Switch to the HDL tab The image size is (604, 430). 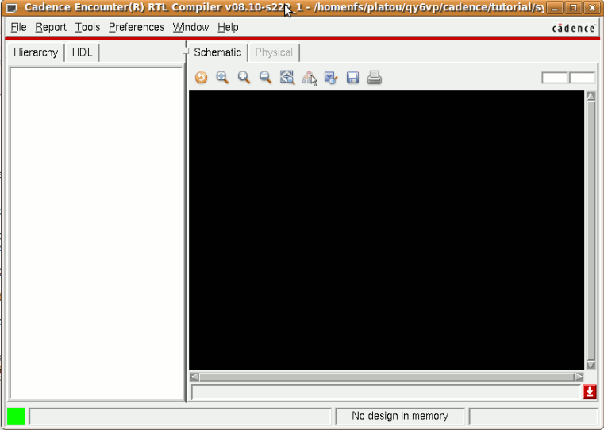82,52
